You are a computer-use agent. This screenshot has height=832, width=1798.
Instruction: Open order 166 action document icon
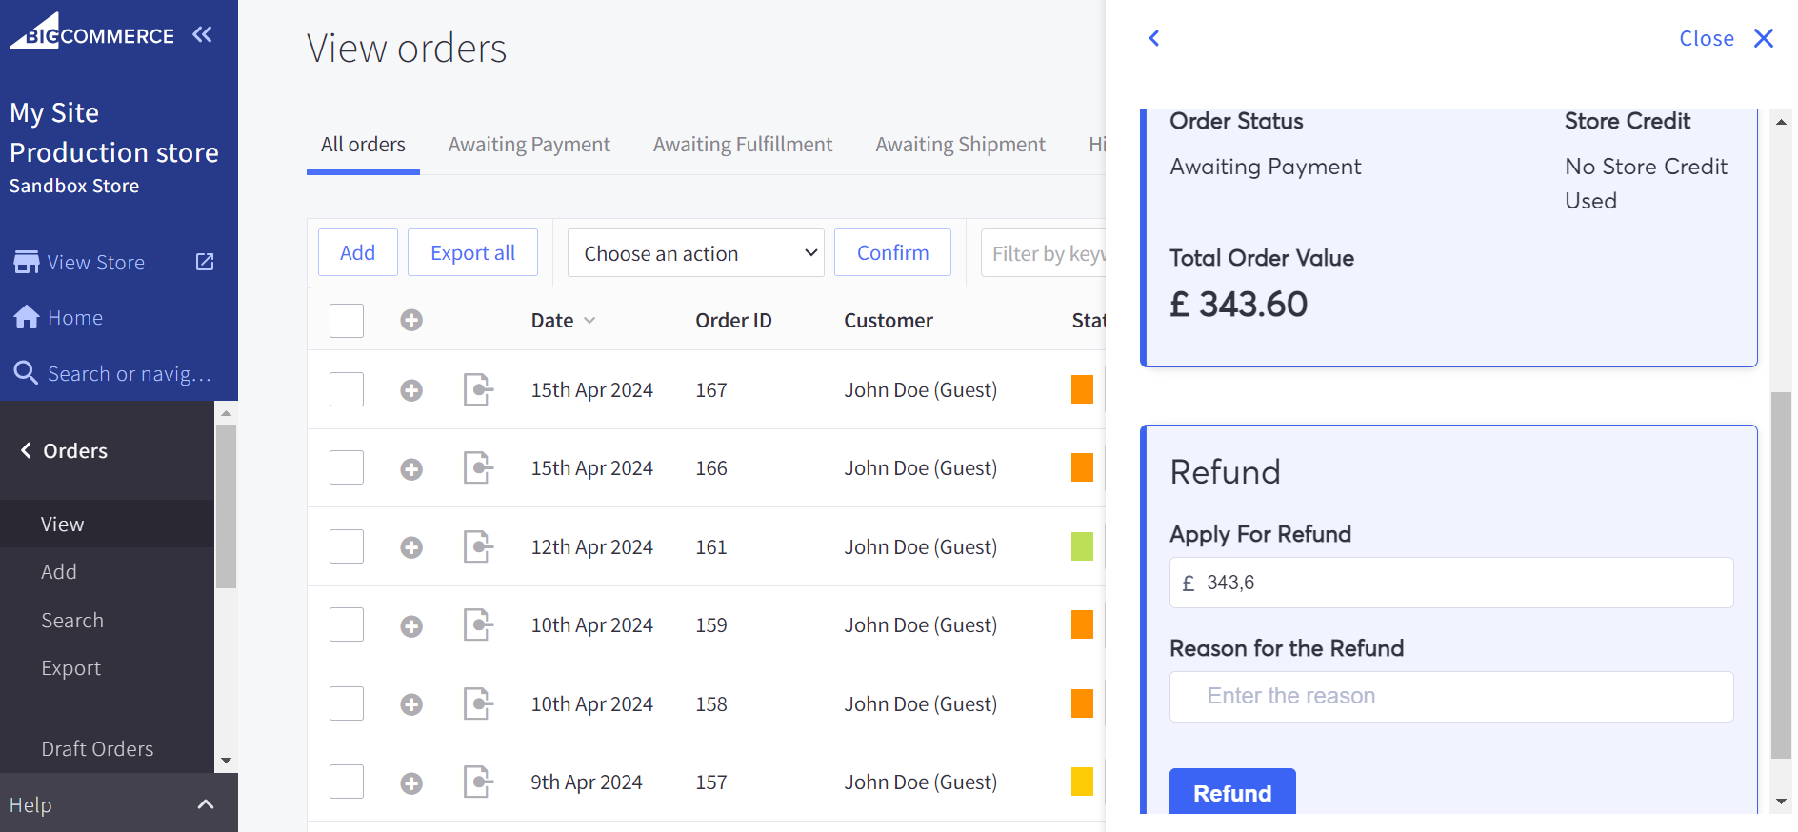[477, 468]
